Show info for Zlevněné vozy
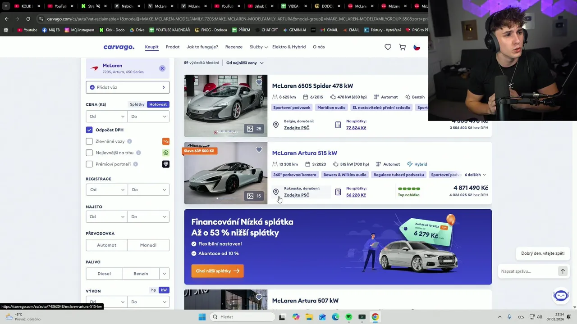Screen dimensions: 577x324 pos(129,141)
